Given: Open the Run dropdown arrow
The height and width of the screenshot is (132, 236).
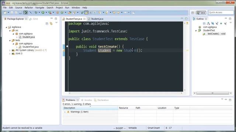Looking at the screenshot, I should pos(46,12).
